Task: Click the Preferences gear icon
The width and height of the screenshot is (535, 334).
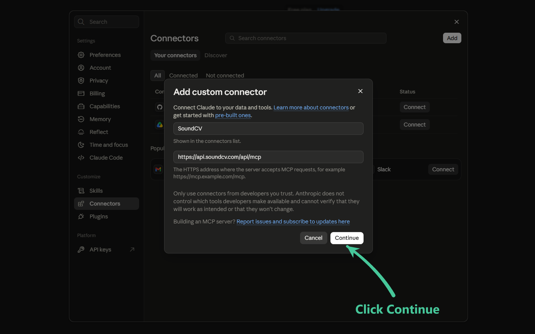Action: click(81, 55)
